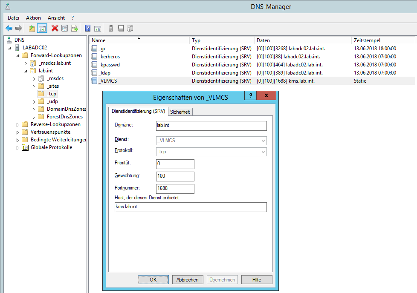Click the Abbrechen button

tap(188, 280)
